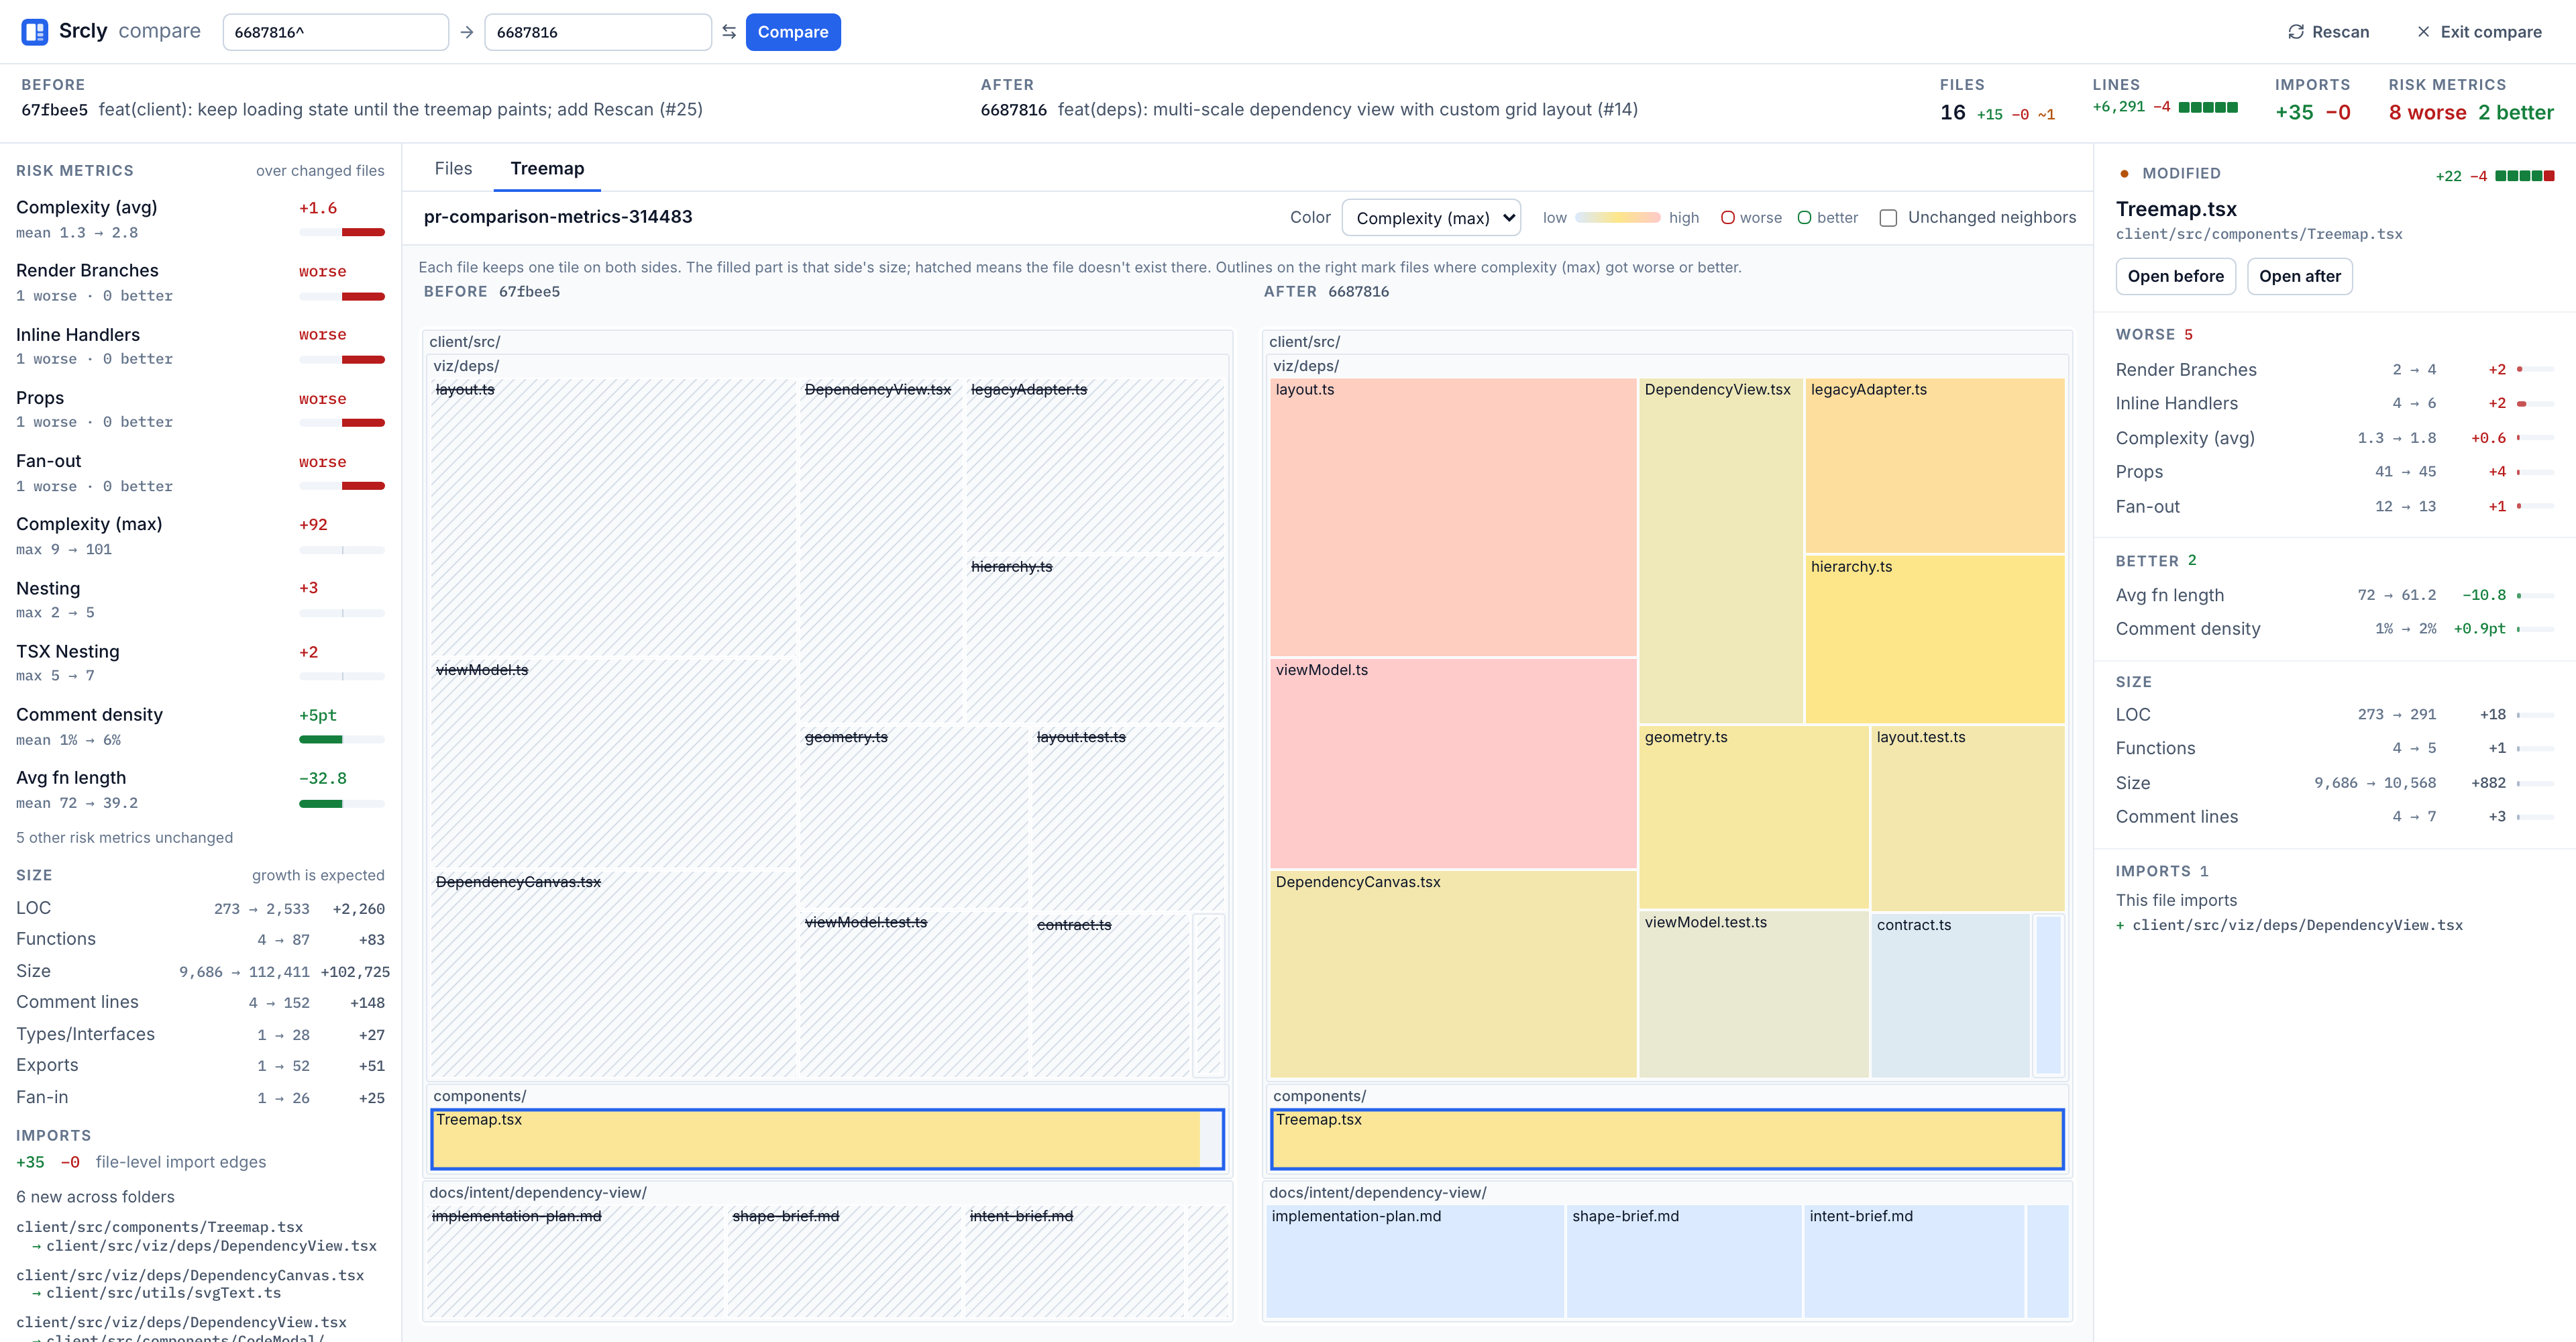Toggle the Unchanged neighbors checkbox
This screenshot has height=1342, width=2576.
1888,218
